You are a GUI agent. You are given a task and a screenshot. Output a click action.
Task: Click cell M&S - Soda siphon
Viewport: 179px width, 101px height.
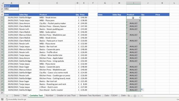pos(57,32)
